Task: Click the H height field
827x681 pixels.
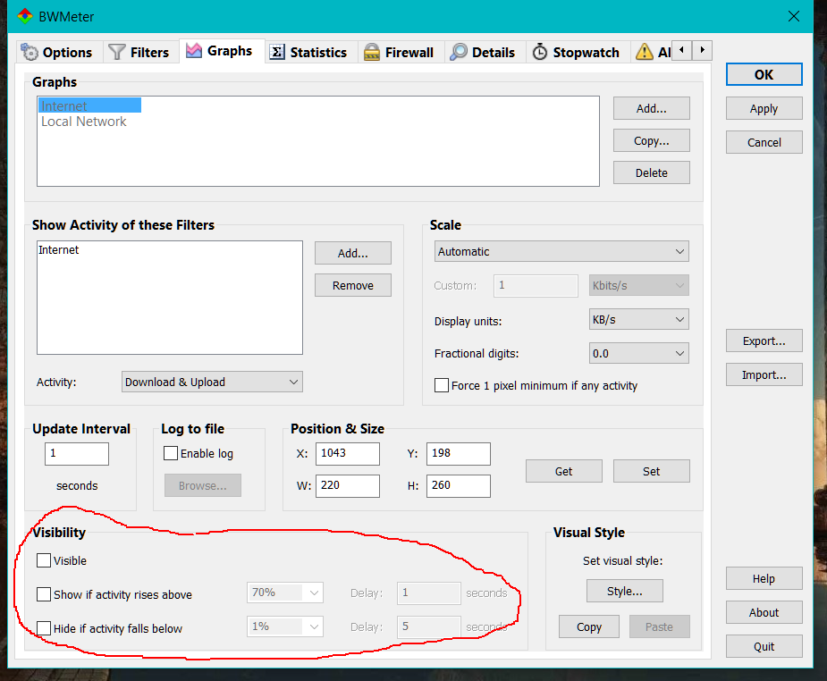Action: pos(459,485)
